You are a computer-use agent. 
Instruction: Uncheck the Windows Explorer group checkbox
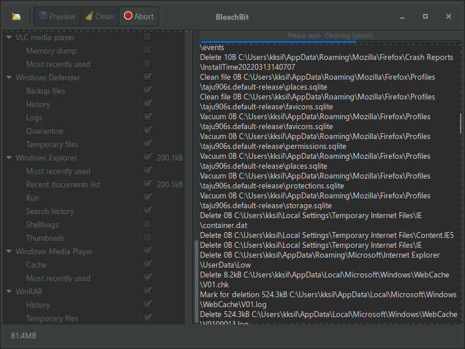(148, 156)
